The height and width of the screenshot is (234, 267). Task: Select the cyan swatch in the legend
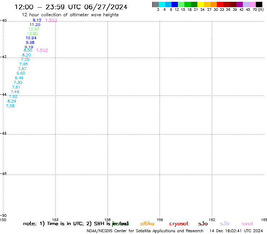(x=162, y=4)
